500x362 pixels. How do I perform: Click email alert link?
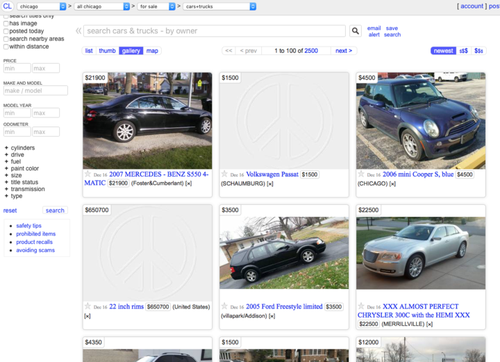click(374, 31)
